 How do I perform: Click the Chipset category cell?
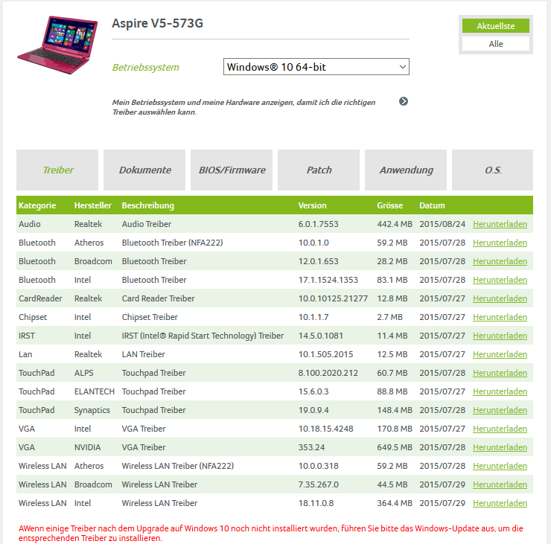[x=33, y=317]
